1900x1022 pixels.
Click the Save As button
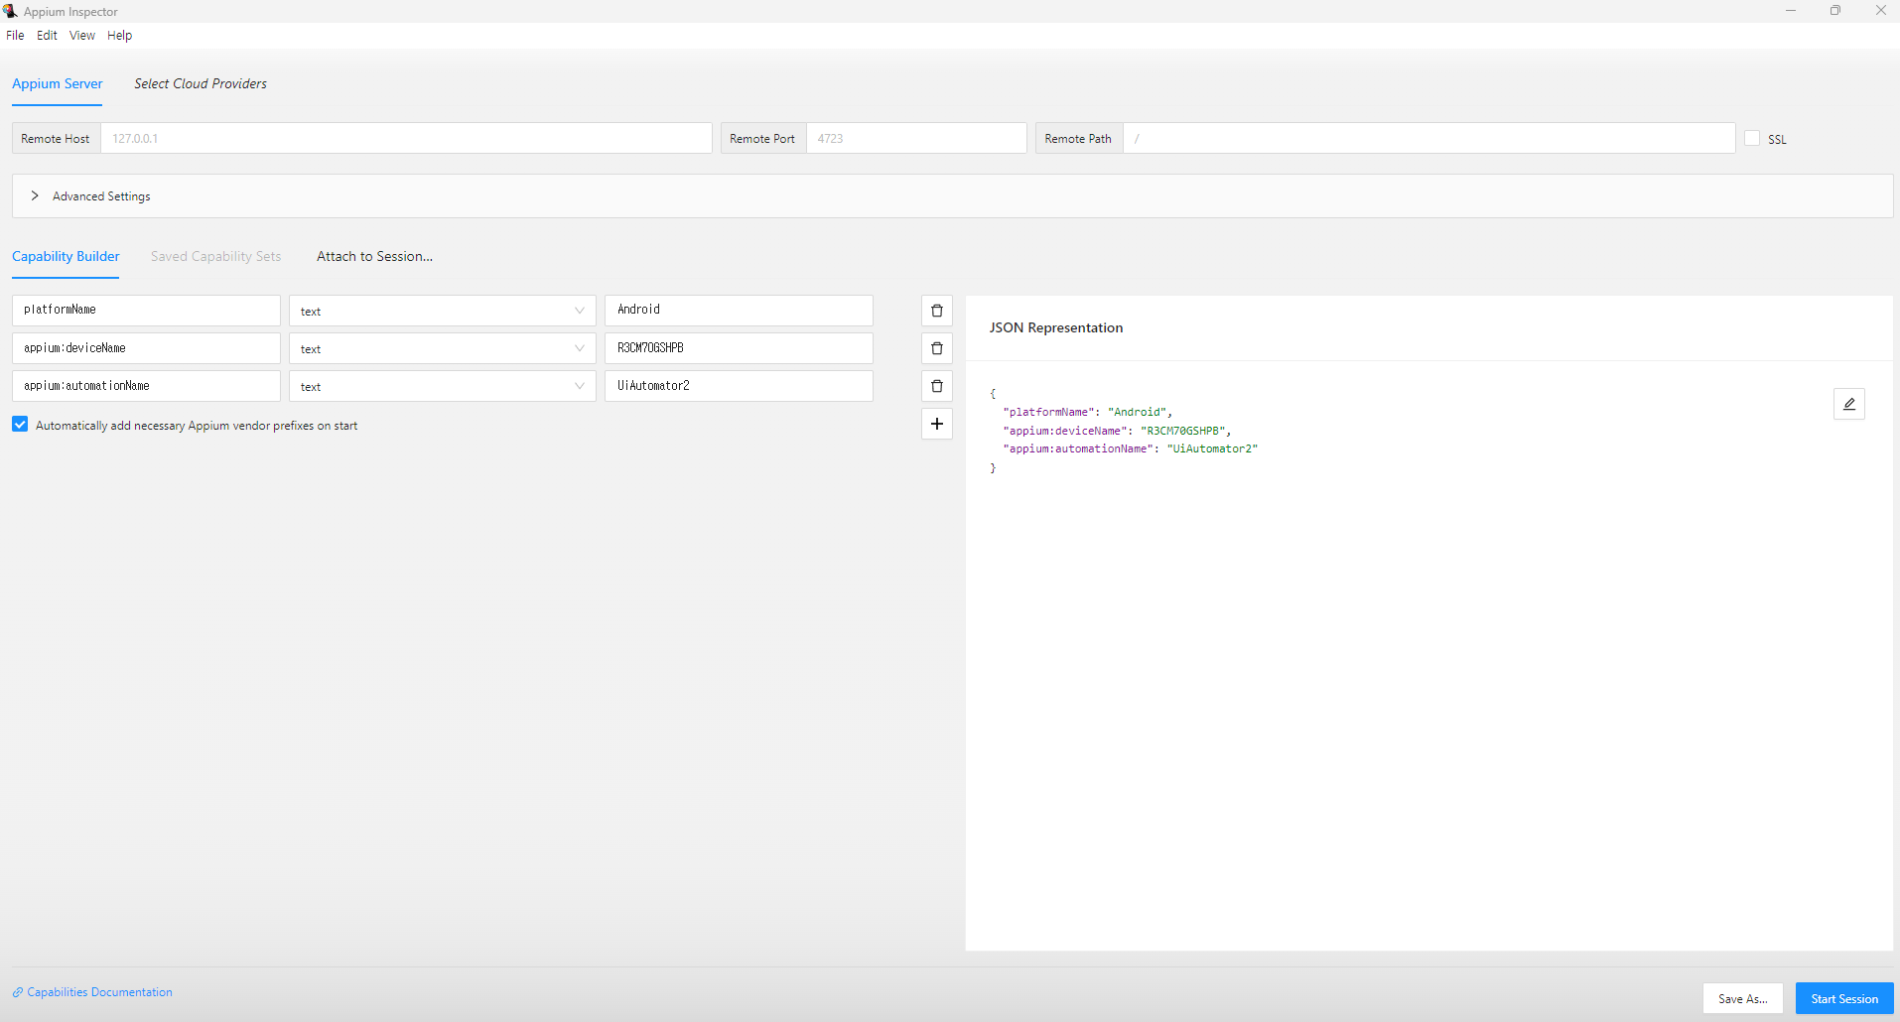pyautogui.click(x=1742, y=998)
